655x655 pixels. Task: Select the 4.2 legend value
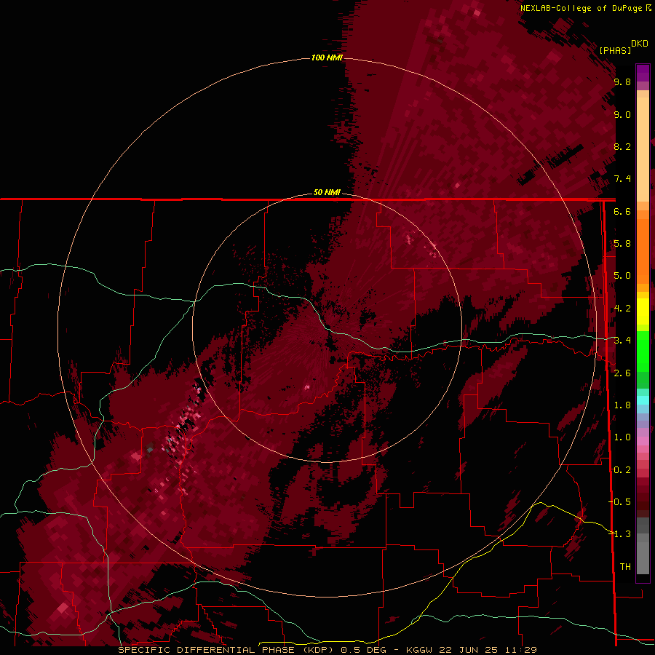(x=622, y=309)
